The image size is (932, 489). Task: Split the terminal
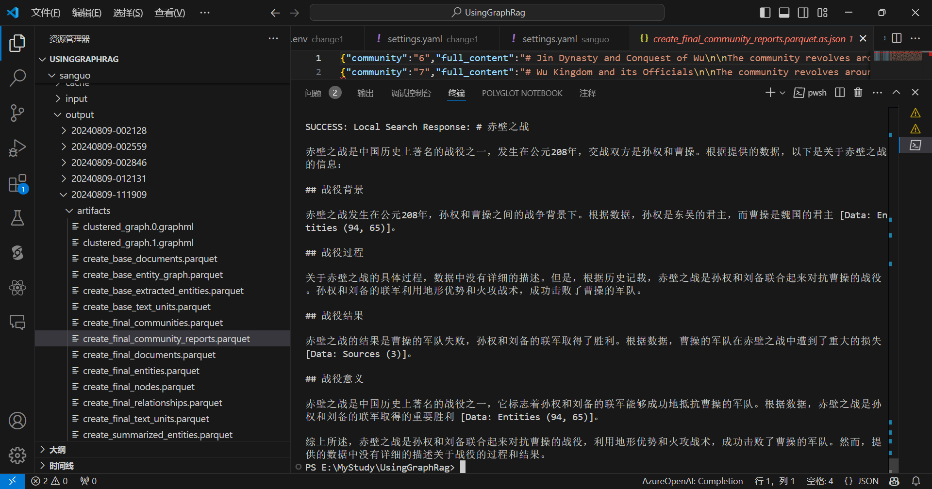click(x=840, y=92)
